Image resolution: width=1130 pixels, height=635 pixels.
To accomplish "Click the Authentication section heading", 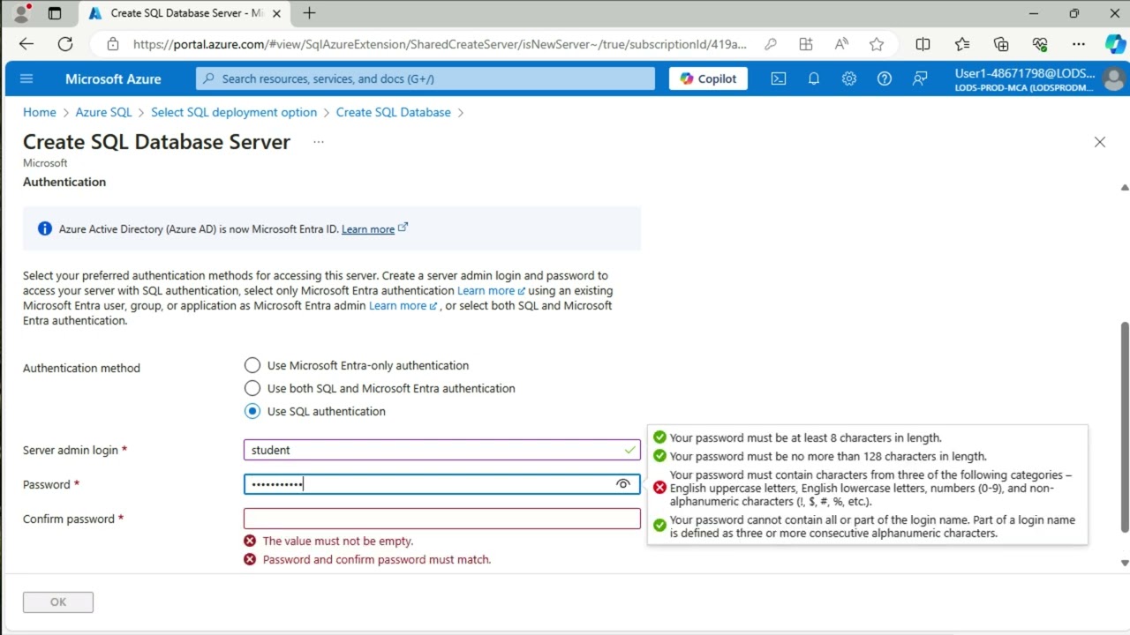I will pyautogui.click(x=64, y=182).
